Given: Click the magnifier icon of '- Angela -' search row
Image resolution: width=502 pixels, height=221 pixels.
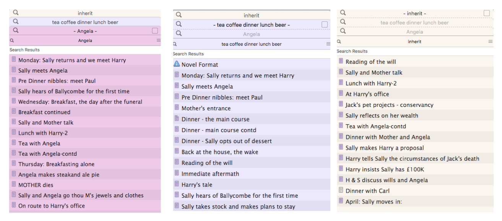Looking at the screenshot, I should 15,30.
